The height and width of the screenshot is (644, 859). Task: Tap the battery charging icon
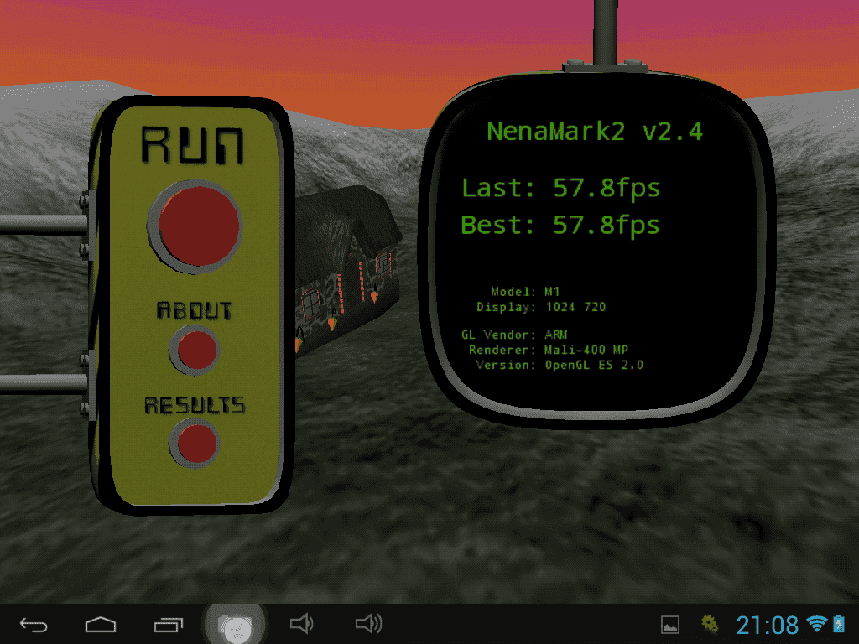(839, 624)
